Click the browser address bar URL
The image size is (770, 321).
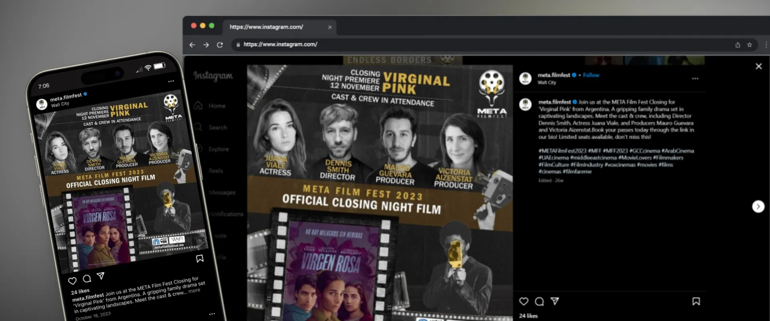280,45
